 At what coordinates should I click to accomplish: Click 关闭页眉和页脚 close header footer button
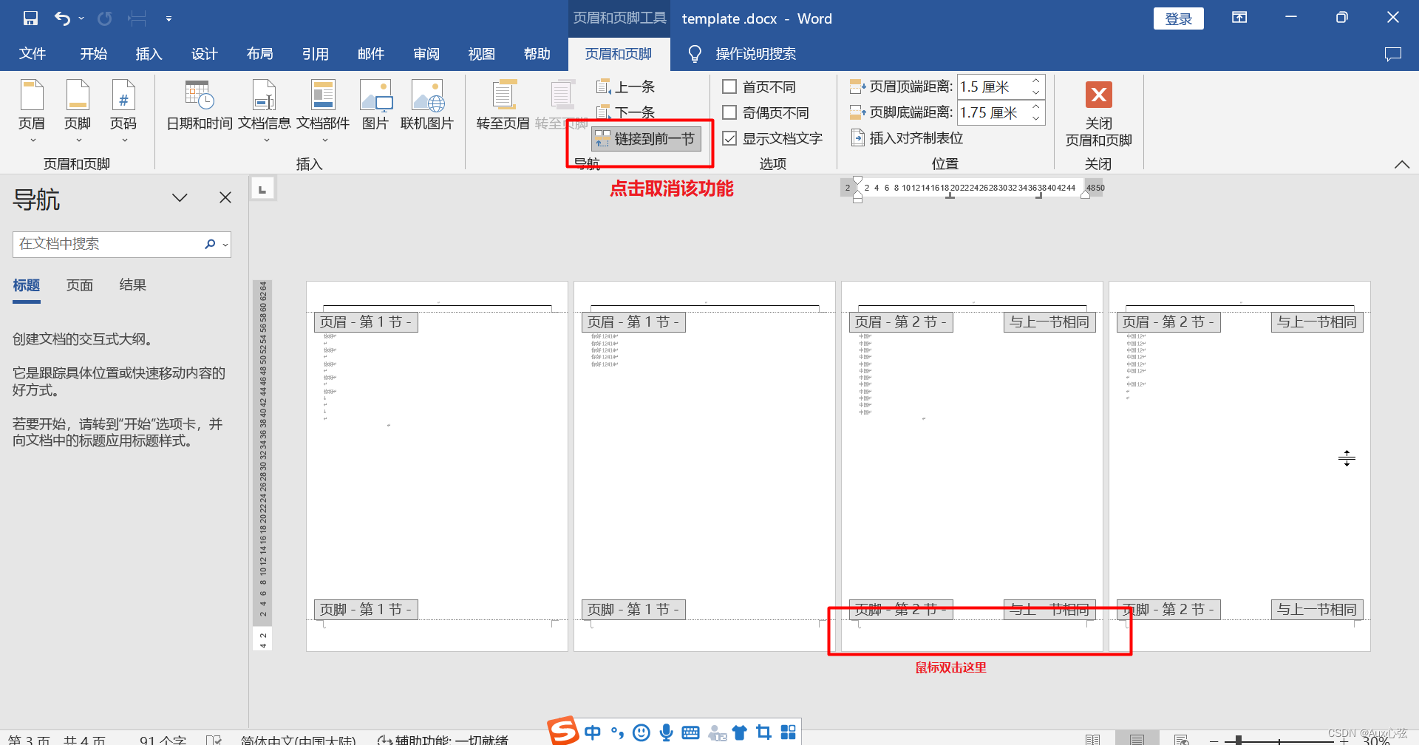[1098, 113]
